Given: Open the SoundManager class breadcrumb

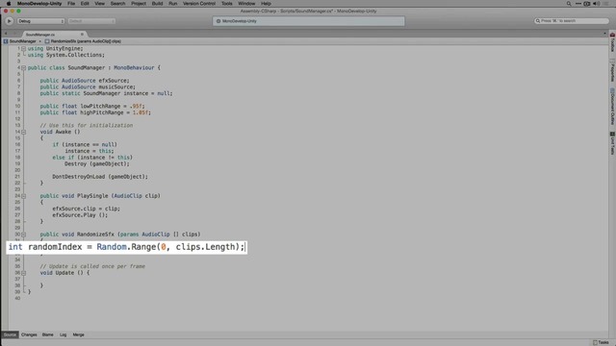Looking at the screenshot, I should [x=22, y=41].
